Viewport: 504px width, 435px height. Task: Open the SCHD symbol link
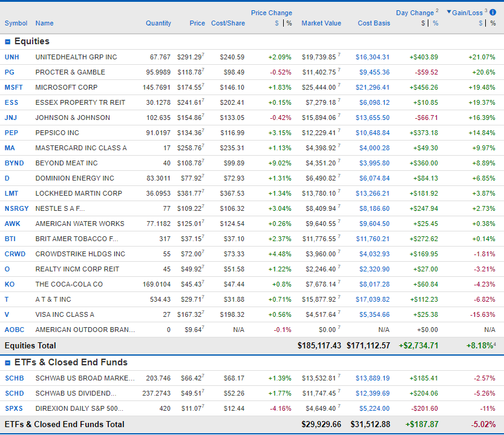15,393
